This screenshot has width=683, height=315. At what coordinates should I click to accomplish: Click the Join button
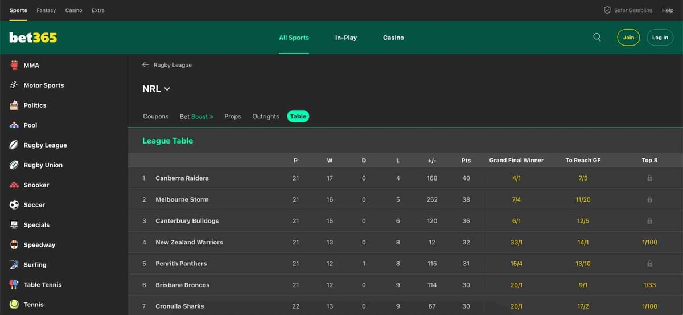[x=628, y=38]
